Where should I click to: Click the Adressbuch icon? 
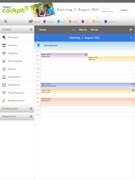coord(4,85)
